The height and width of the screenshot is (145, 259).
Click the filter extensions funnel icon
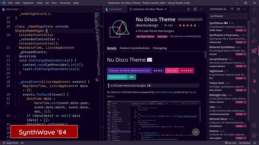(232, 9)
